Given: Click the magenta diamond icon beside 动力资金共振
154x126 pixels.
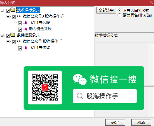Looking at the screenshot, I should click(x=26, y=29).
